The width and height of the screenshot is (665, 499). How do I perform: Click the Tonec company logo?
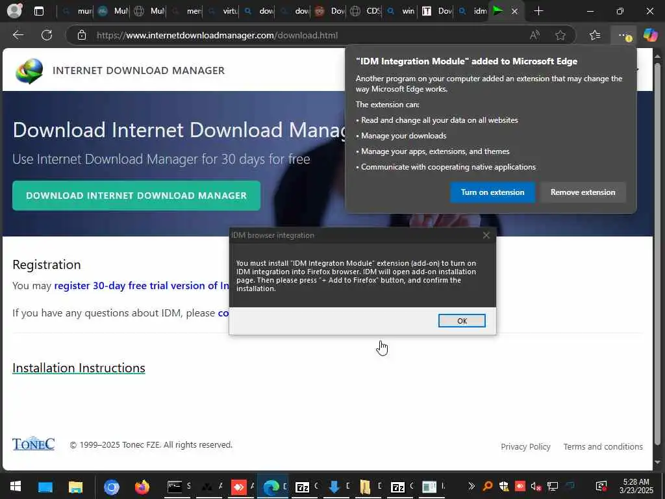[x=34, y=443]
